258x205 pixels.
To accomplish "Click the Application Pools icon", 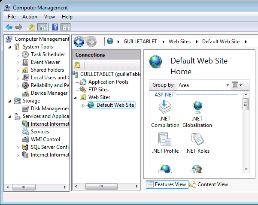I will click(83, 82).
